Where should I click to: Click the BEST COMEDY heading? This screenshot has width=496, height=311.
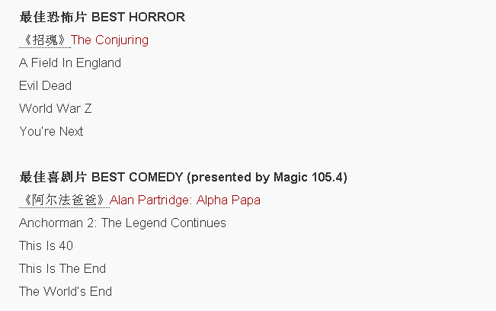[137, 177]
